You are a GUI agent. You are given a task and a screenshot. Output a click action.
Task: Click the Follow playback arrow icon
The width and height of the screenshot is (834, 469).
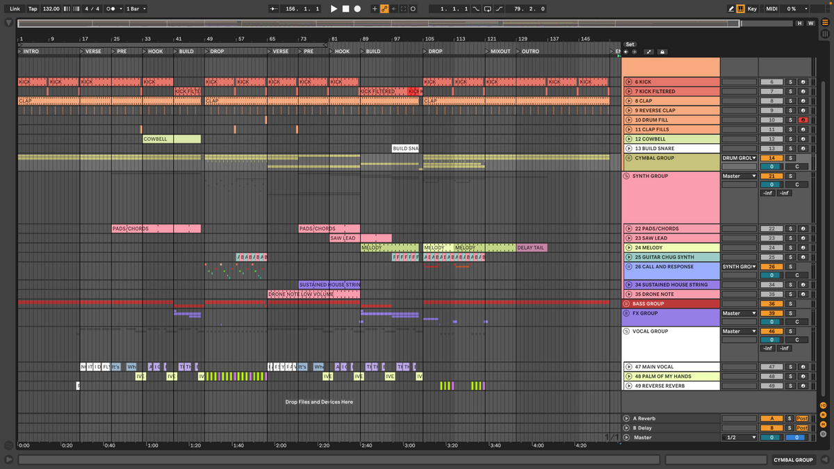coord(273,9)
